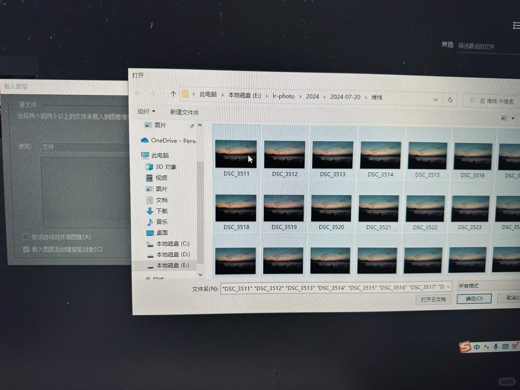Screen dimensions: 520x390
Task: Select the DSC_3521 photo thumbnail
Action: [x=378, y=209]
